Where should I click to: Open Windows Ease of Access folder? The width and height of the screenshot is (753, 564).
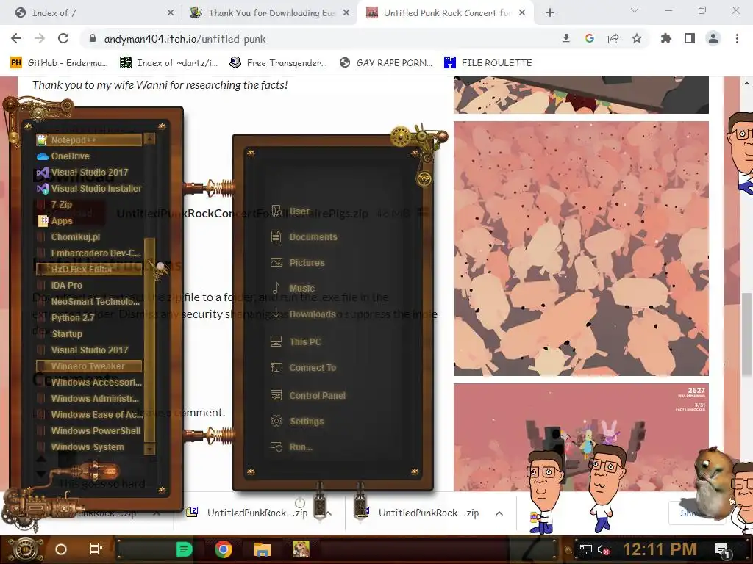click(x=89, y=415)
